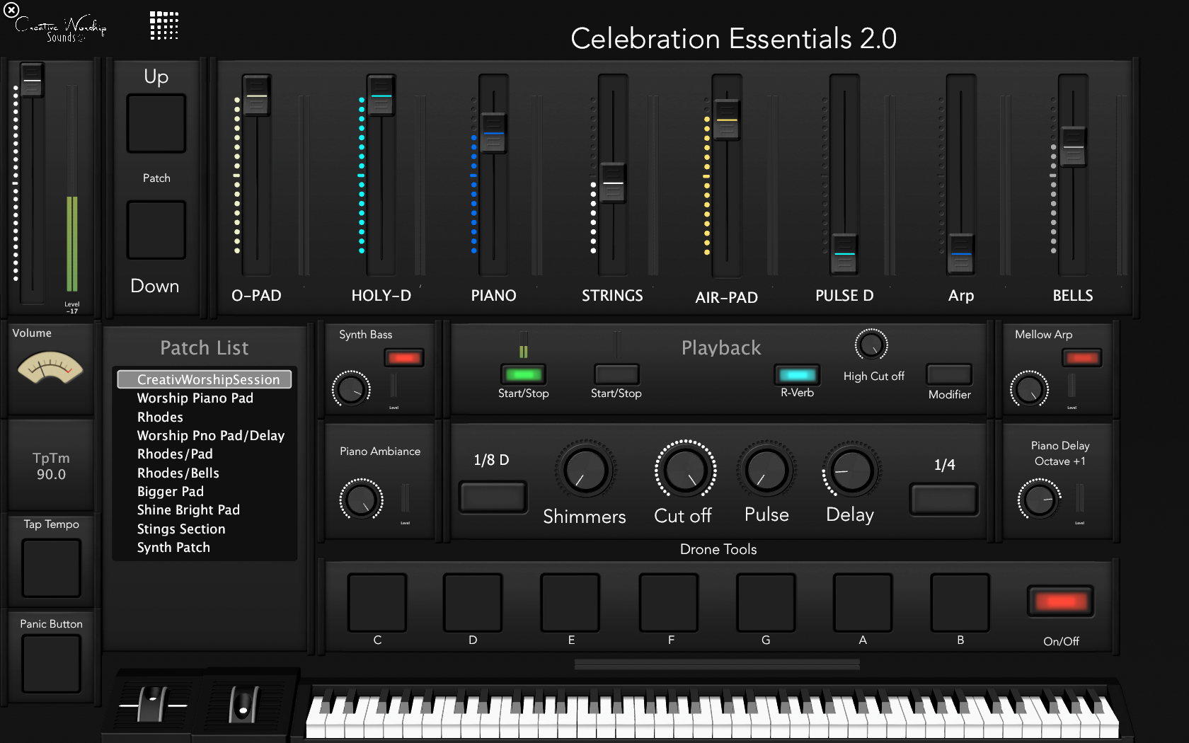Click the pitch bend wheel
Viewport: 1189px width, 743px height.
point(153,704)
